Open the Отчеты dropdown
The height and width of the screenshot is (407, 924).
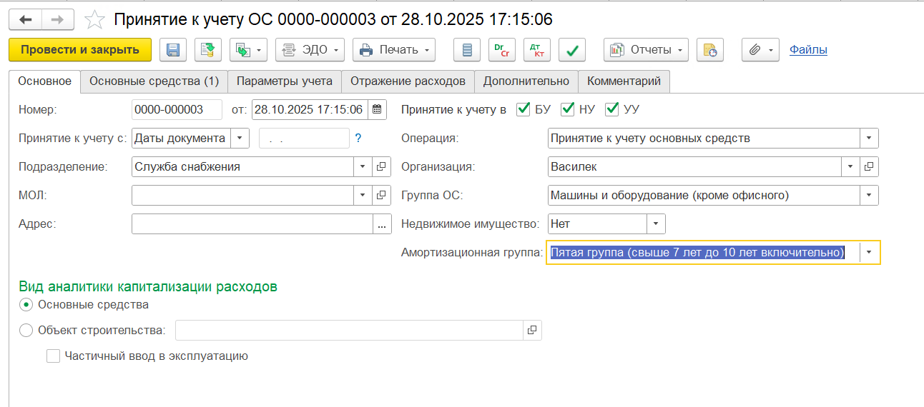[646, 50]
